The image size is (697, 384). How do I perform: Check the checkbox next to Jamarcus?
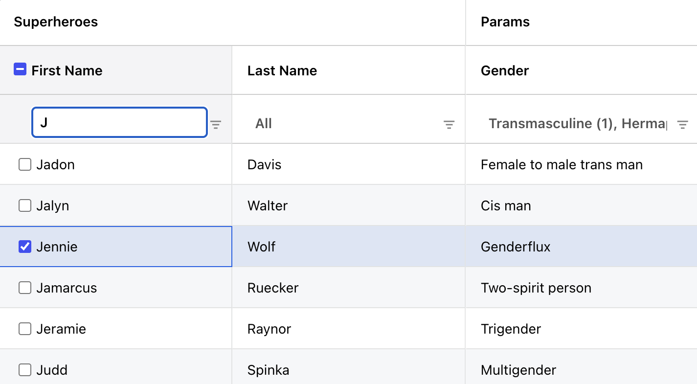tap(24, 288)
